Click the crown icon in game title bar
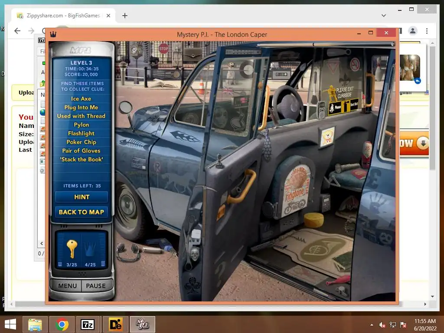Viewport: 444px width, 333px height. point(53,35)
